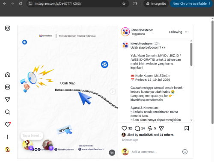This screenshot has height=162, width=214.
Task: Click the page vertical scrollbar
Action: (212, 72)
